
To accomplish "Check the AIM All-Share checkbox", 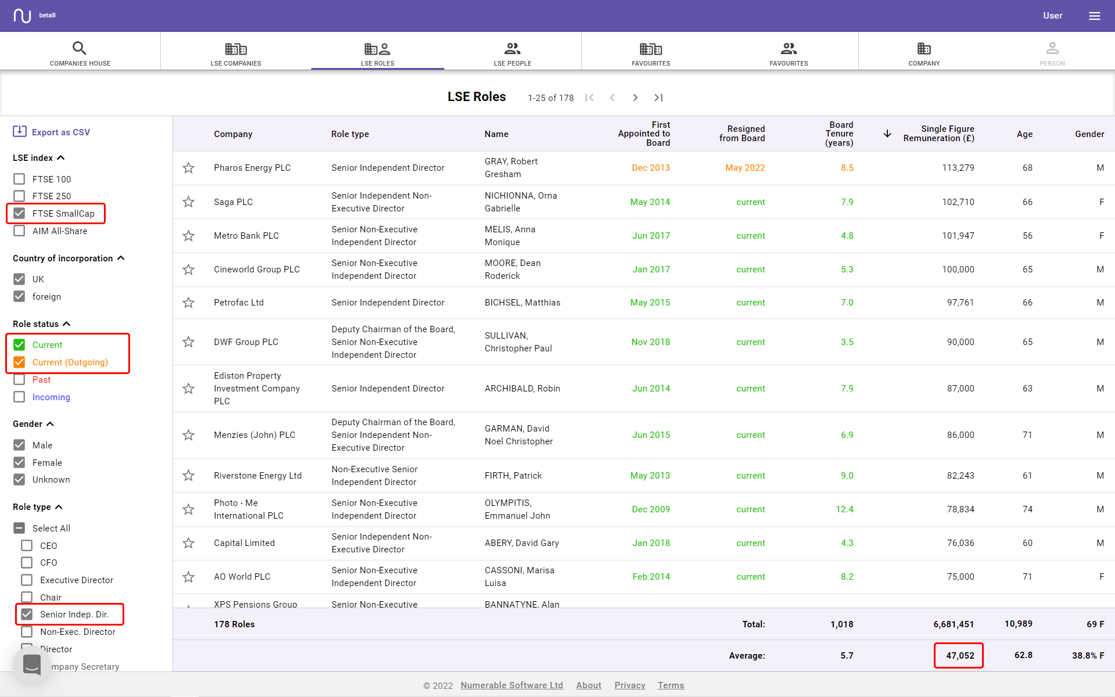I will tap(19, 231).
